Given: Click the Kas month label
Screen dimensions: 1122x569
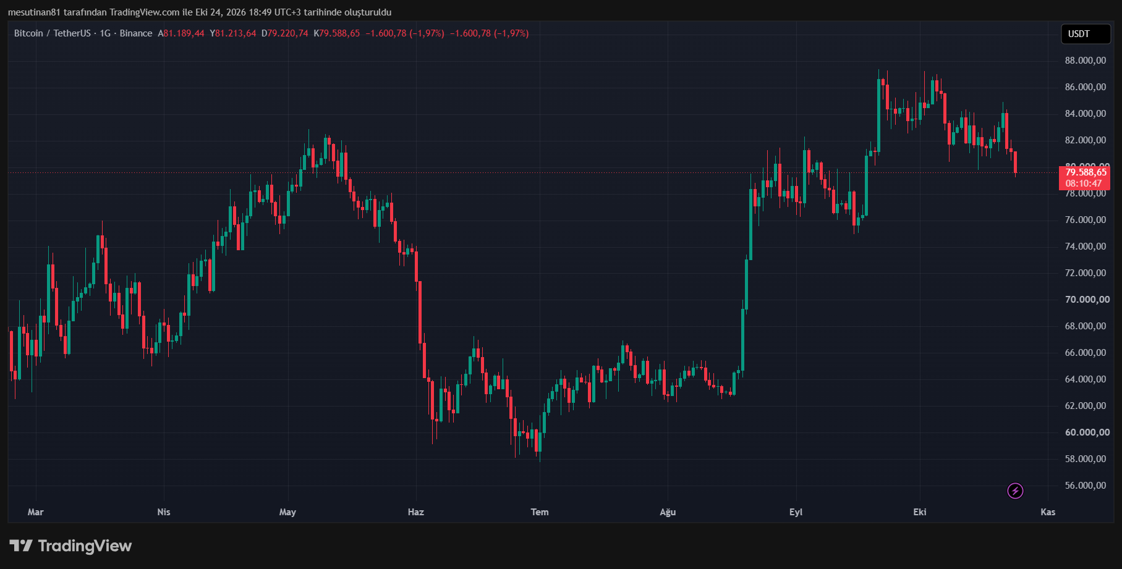Looking at the screenshot, I should [1048, 512].
